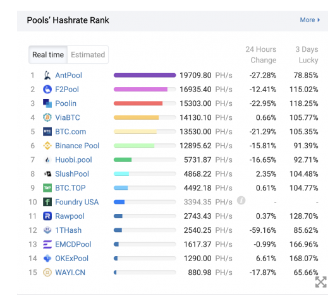Click the 880.98 hashrate value
Viewport: 335px width, 299px height.
(200, 273)
